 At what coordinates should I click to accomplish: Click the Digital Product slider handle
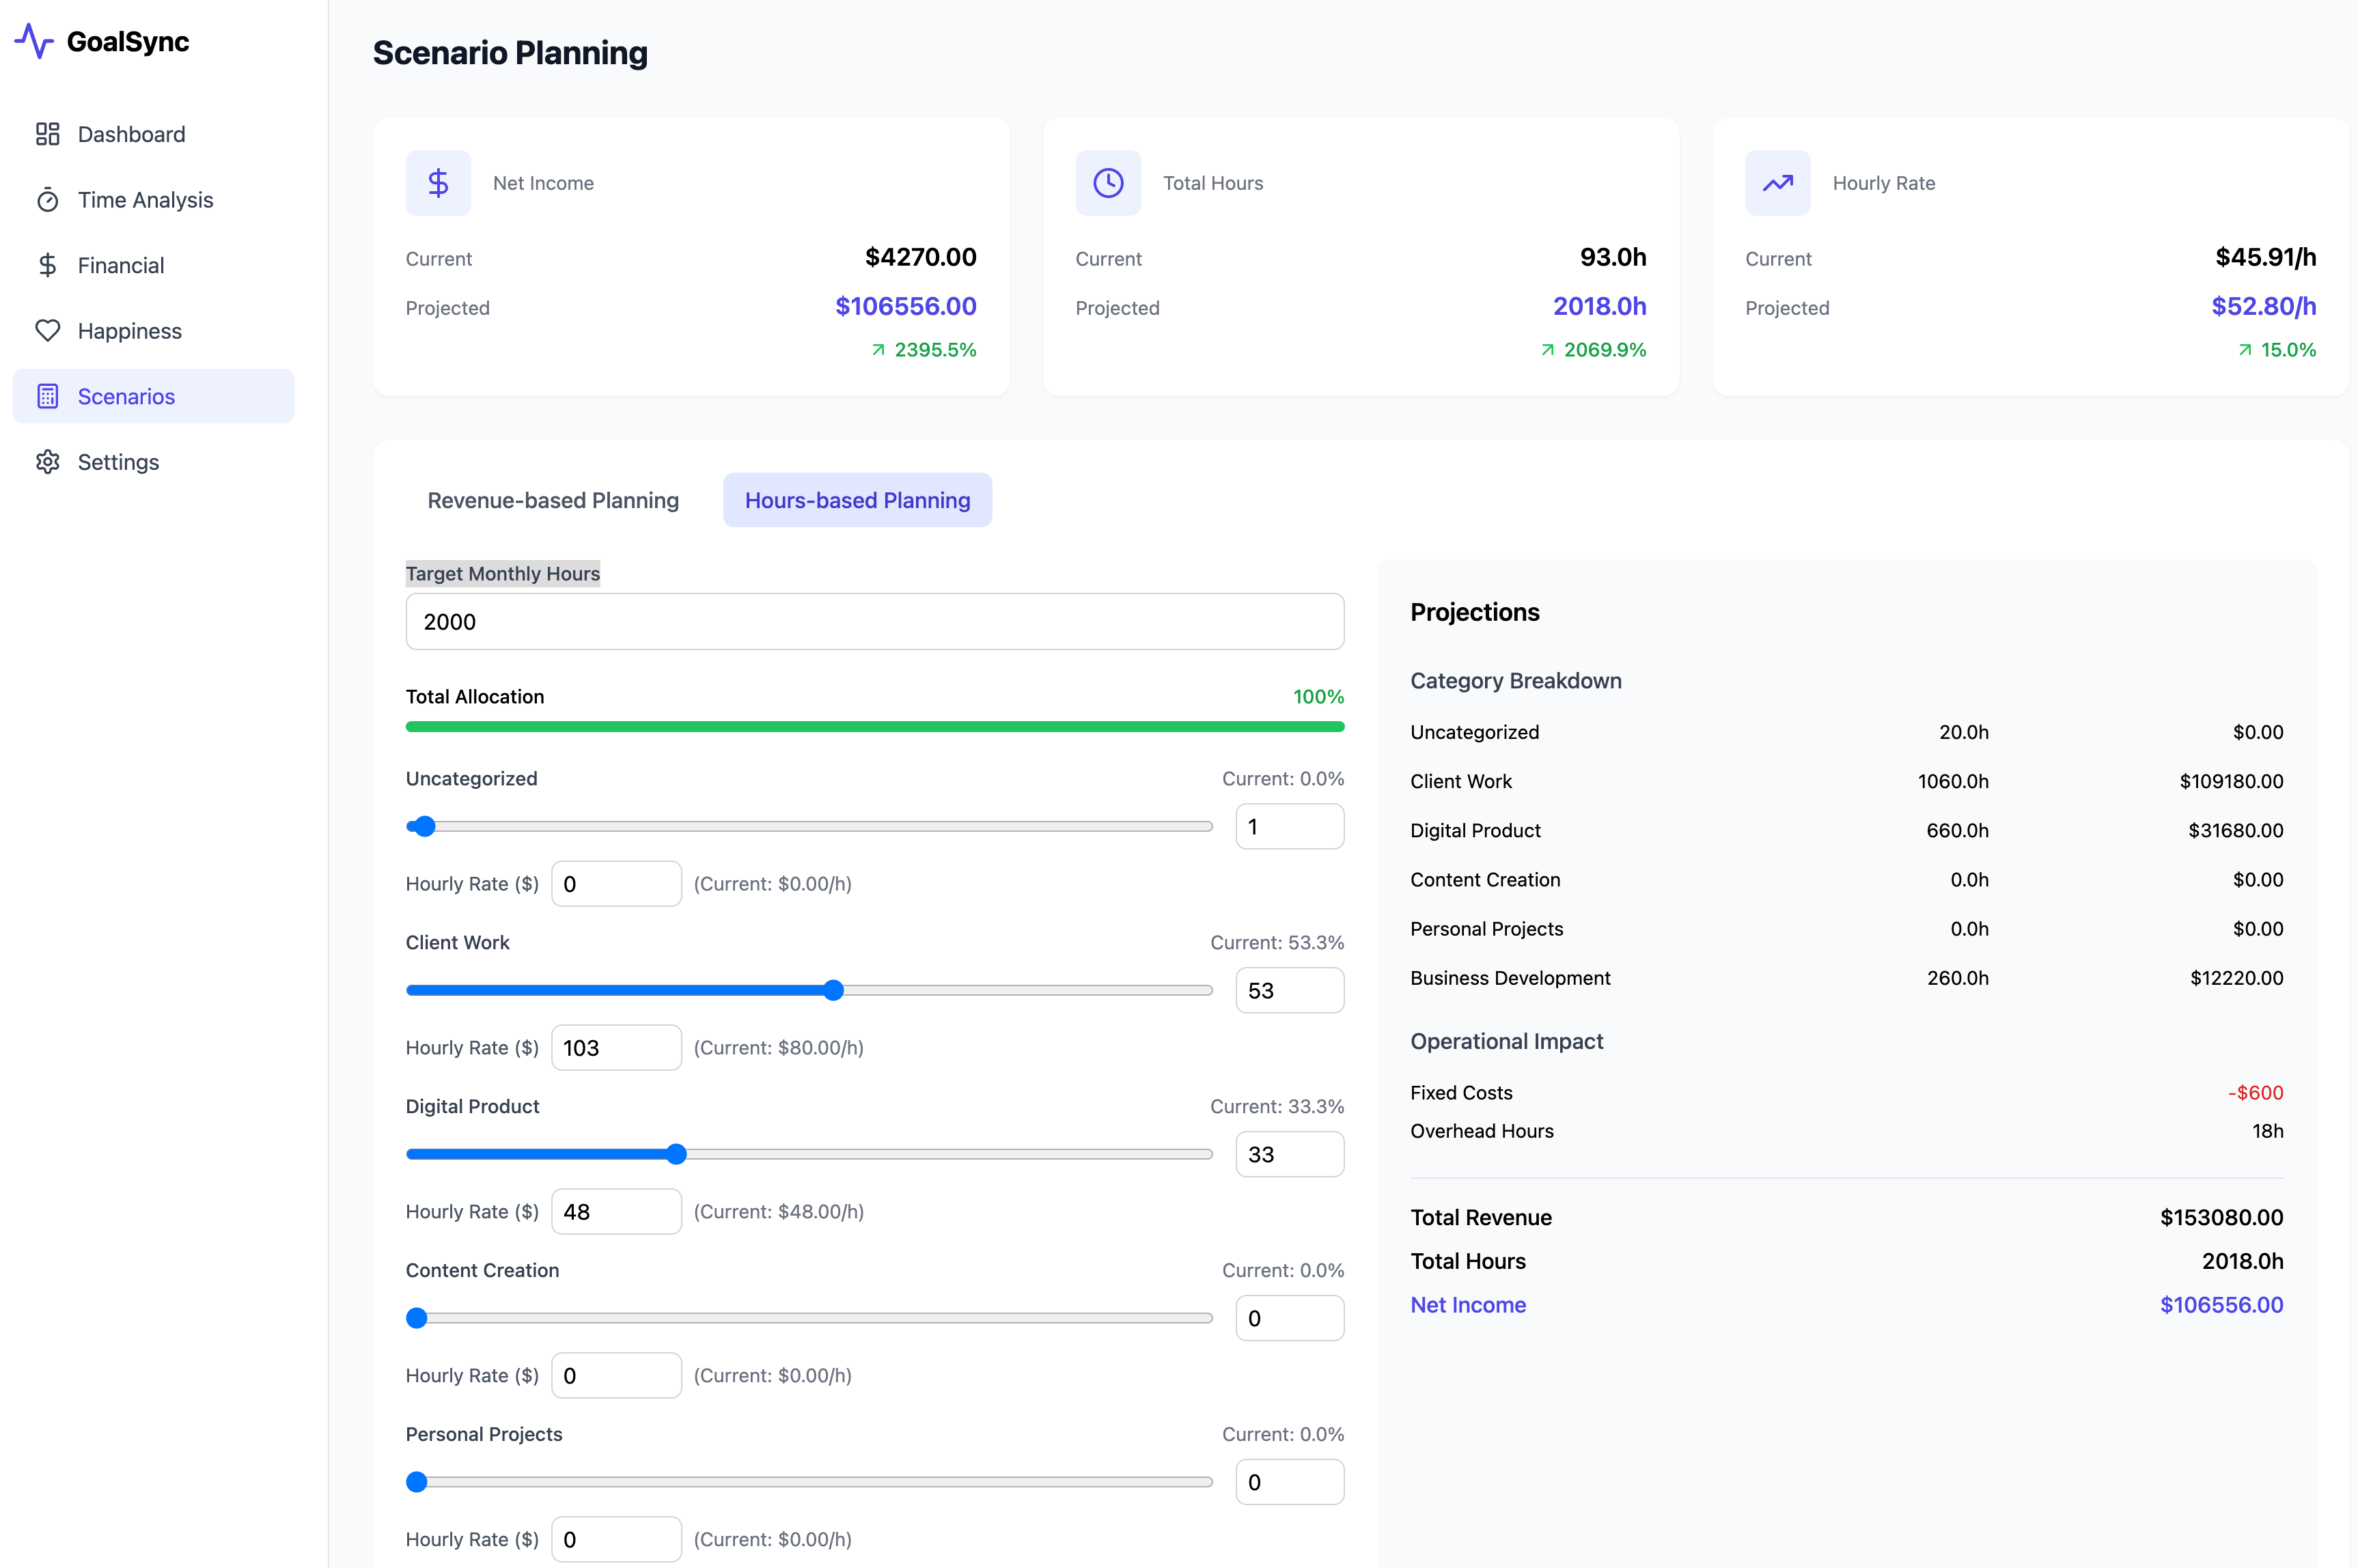pyautogui.click(x=676, y=1154)
